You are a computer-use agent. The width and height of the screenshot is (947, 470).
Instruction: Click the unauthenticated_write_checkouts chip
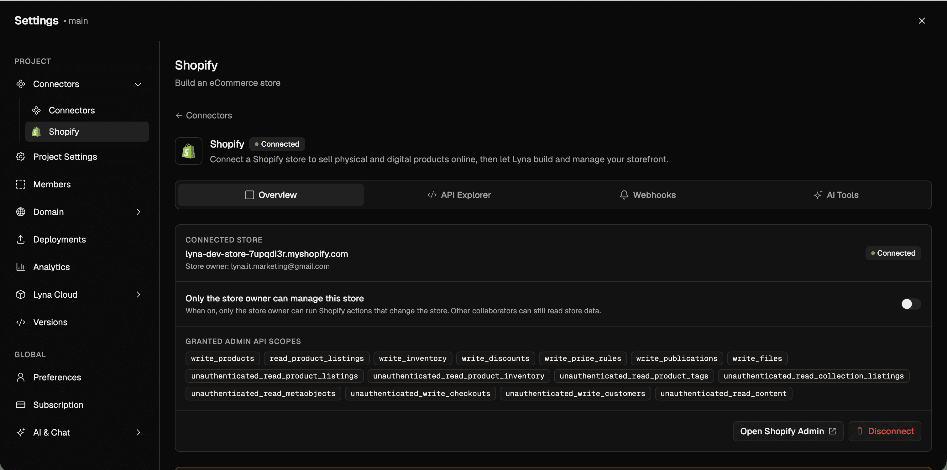coord(421,394)
